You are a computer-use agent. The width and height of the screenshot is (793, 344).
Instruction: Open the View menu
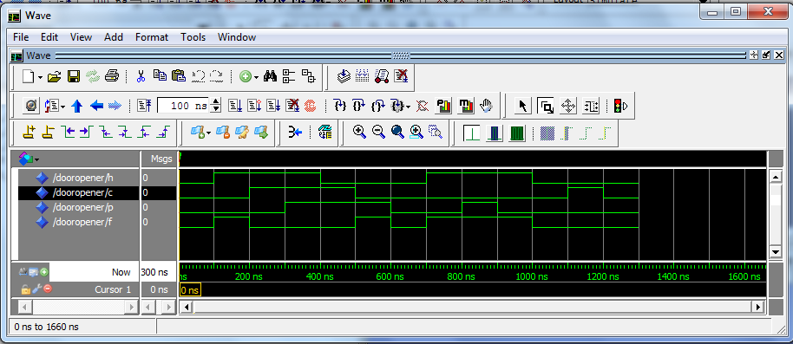pos(81,37)
